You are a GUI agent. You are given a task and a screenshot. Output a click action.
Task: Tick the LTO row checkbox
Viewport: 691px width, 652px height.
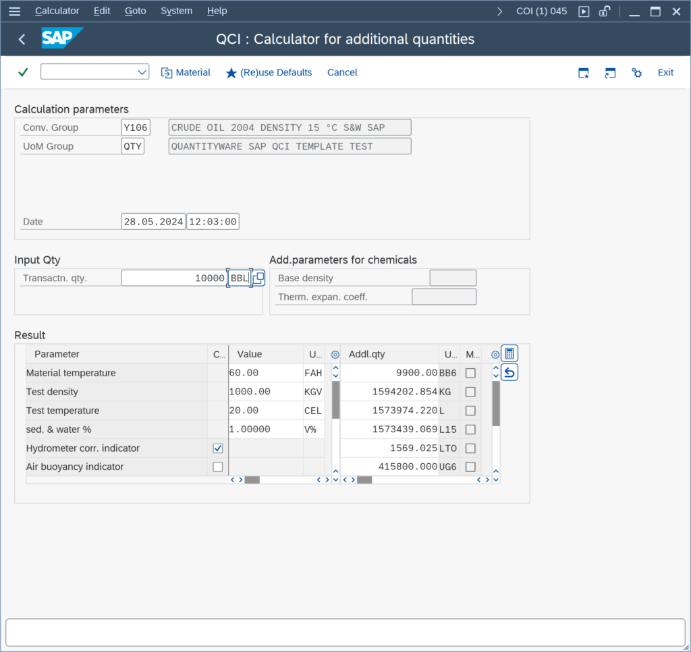click(x=470, y=448)
